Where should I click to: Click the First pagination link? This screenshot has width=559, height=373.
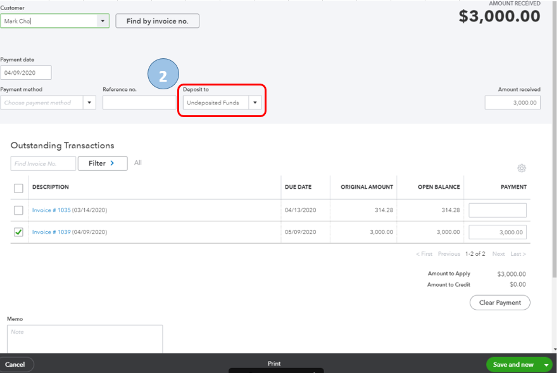click(x=424, y=254)
